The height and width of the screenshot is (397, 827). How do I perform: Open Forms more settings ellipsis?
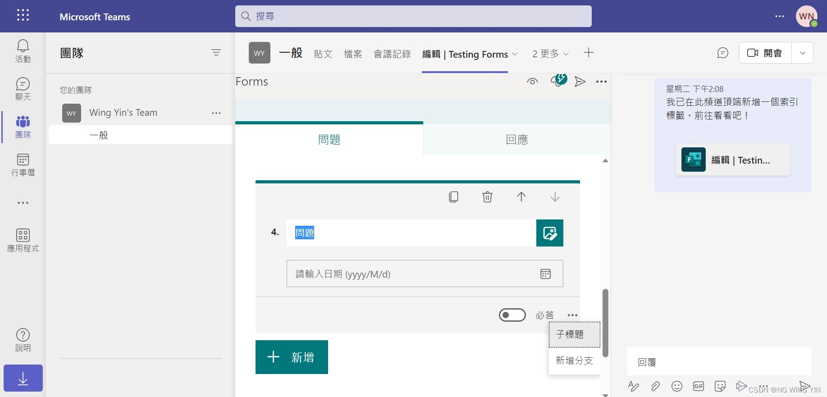[601, 82]
